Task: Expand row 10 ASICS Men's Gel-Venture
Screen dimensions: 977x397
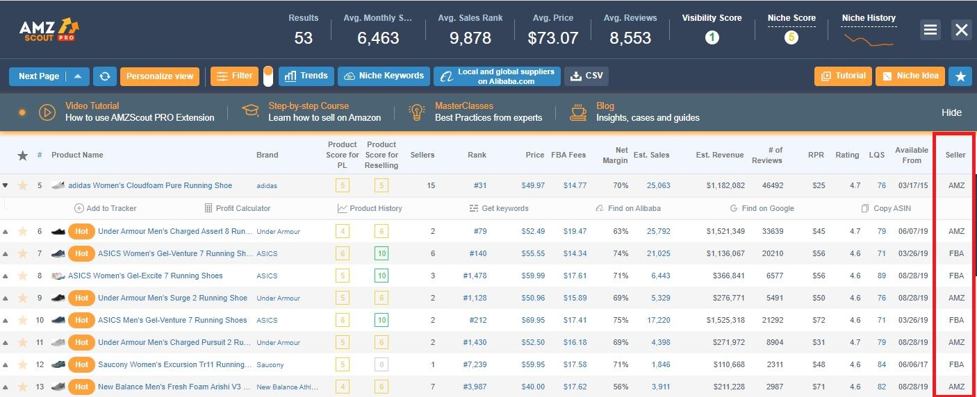Action: [6, 320]
